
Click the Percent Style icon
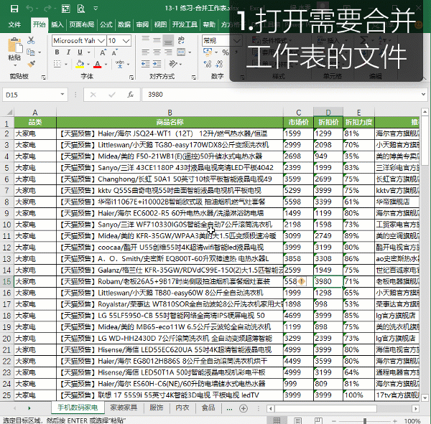point(226,52)
